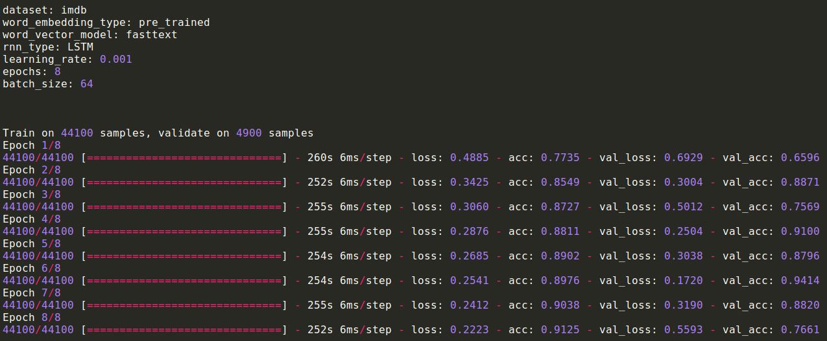Viewport: 827px width, 341px height.
Task: Click val_acc value 0.7661
Action: (x=800, y=329)
